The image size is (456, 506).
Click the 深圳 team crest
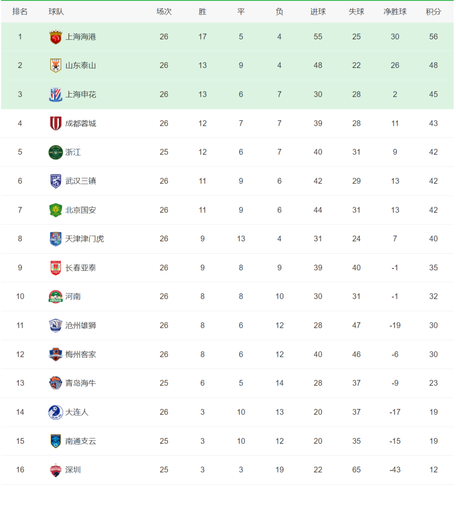(56, 470)
